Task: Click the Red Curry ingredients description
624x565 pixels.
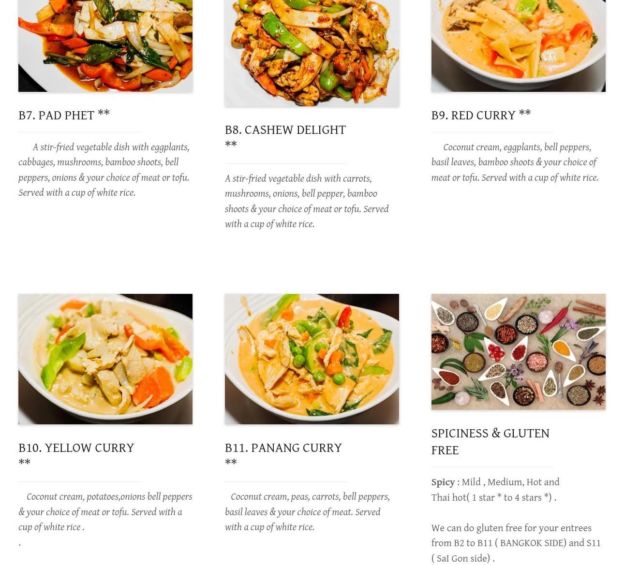Action: coord(515,162)
